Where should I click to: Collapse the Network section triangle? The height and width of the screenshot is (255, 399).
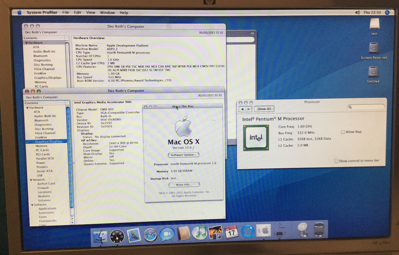click(30, 180)
